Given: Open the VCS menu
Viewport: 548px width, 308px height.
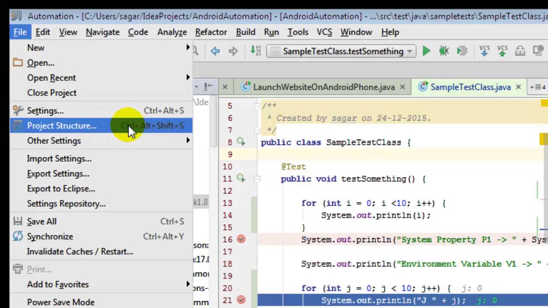Looking at the screenshot, I should (x=325, y=32).
